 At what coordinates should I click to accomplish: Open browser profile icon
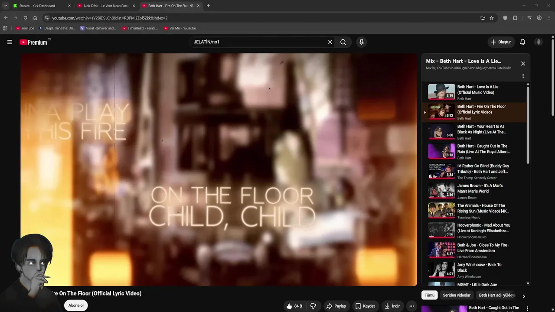point(539,18)
